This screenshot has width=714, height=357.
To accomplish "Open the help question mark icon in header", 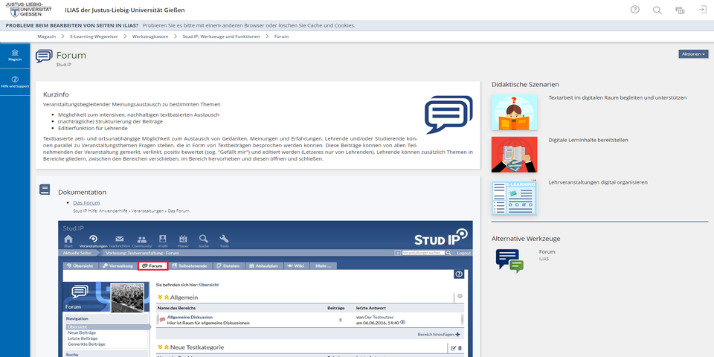I will (634, 10).
